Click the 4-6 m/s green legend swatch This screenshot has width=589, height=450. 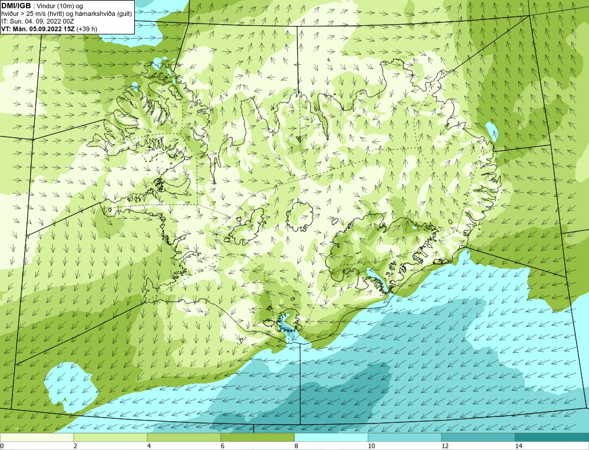[184, 437]
